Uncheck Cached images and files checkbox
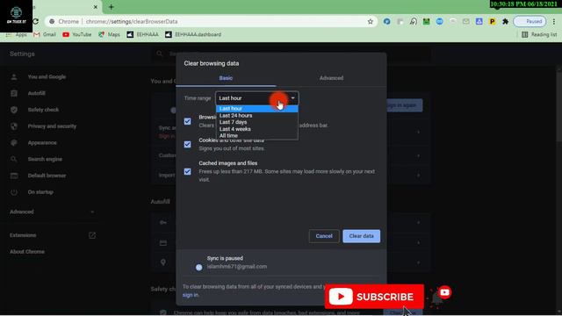This screenshot has height=316, width=562. (x=187, y=172)
